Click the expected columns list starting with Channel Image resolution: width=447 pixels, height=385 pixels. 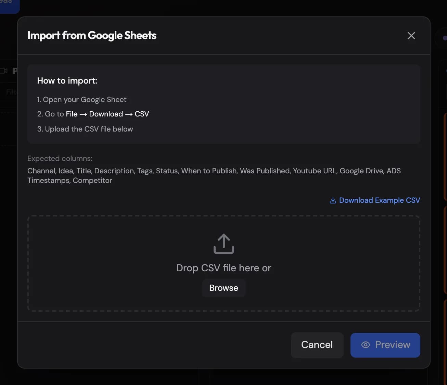[x=214, y=175]
